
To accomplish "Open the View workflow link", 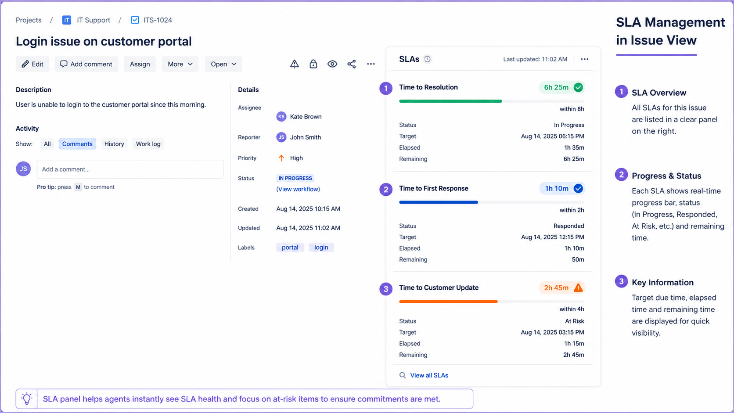I will pyautogui.click(x=298, y=189).
